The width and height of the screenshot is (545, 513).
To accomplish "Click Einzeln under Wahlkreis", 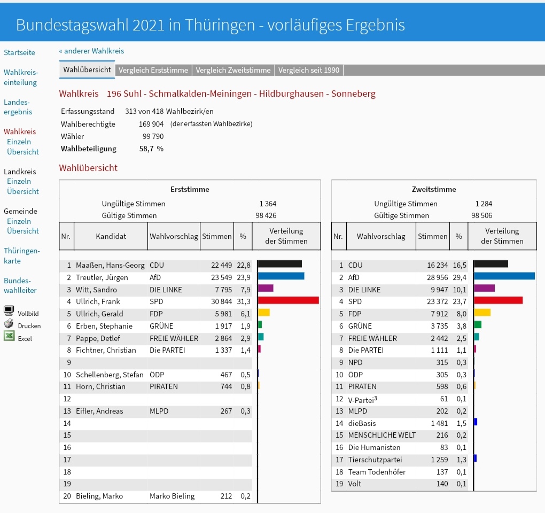I will pyautogui.click(x=19, y=142).
